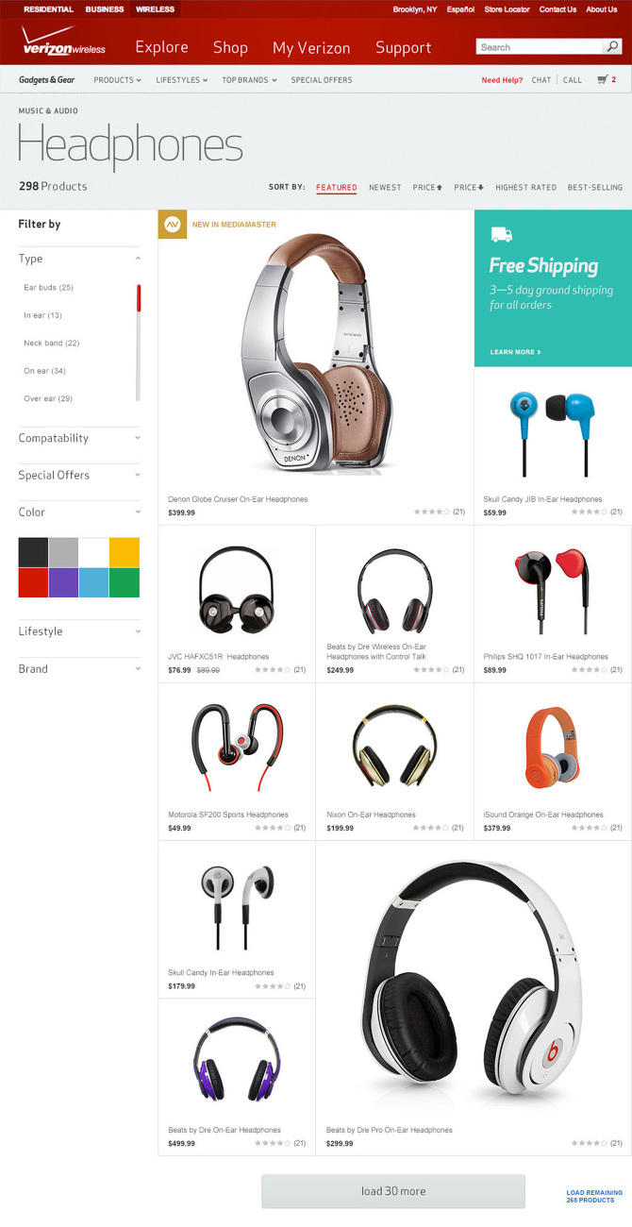Filter by Ear buds type
632x1227 pixels.
(48, 287)
